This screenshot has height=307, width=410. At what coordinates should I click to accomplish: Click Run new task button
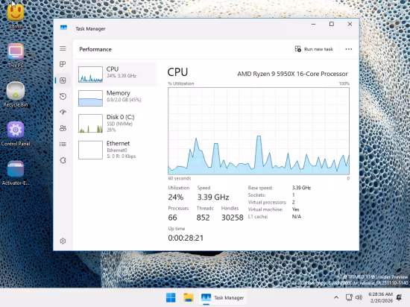coord(314,49)
